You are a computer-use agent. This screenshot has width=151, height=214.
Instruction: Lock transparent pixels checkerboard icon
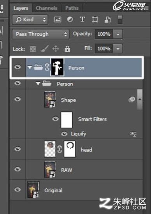pos(33,49)
